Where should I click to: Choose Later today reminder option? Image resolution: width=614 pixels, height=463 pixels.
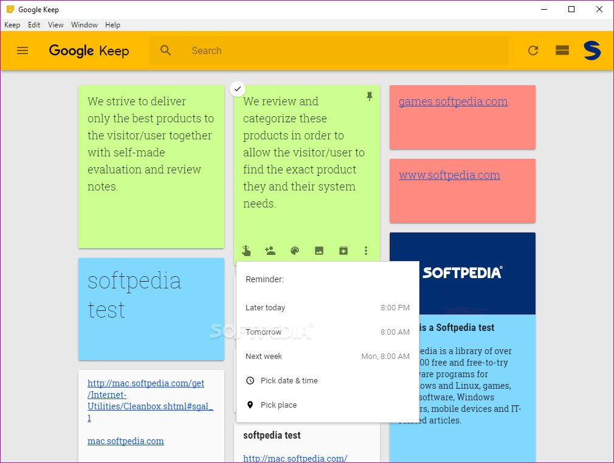tap(328, 308)
